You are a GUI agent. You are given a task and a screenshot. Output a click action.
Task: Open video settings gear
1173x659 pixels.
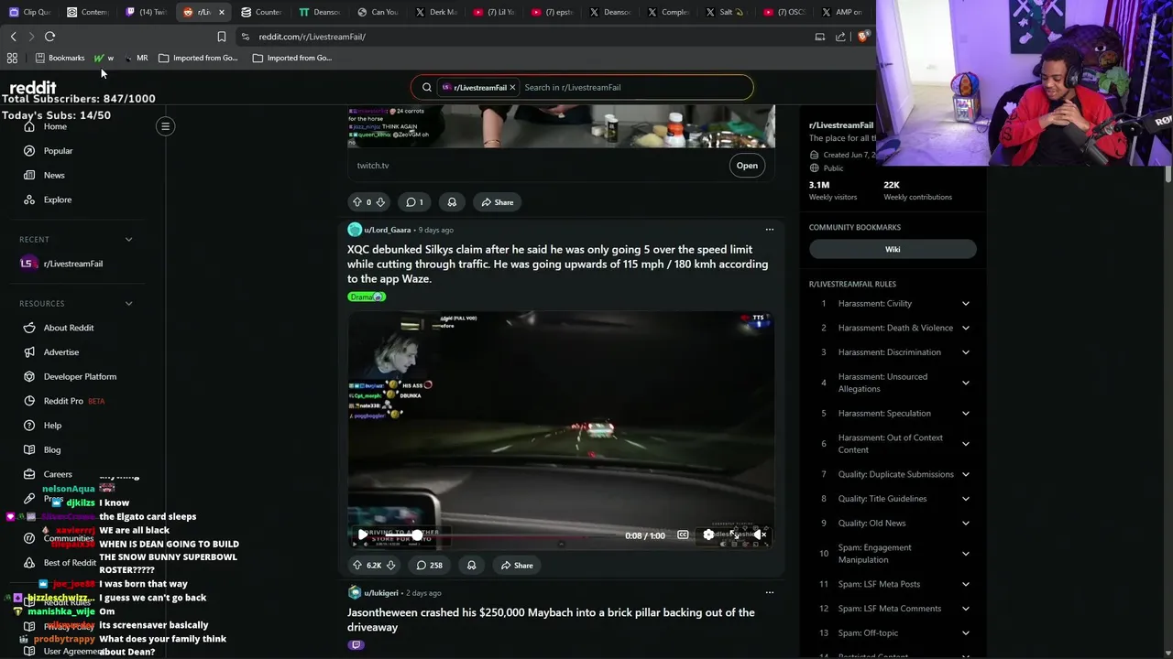pos(708,535)
